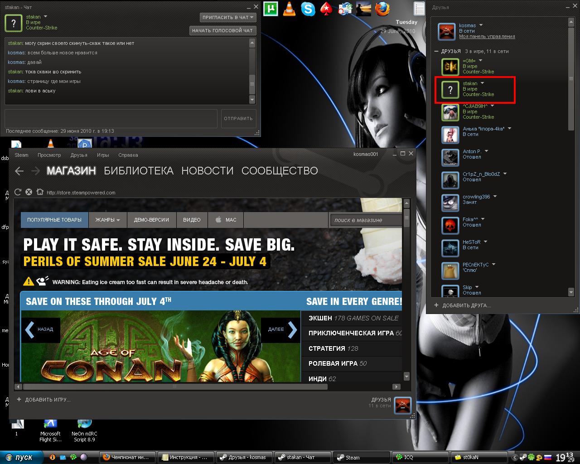Focus the store search field

pos(366,220)
